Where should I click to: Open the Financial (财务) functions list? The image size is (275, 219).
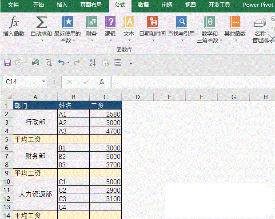coord(92,29)
